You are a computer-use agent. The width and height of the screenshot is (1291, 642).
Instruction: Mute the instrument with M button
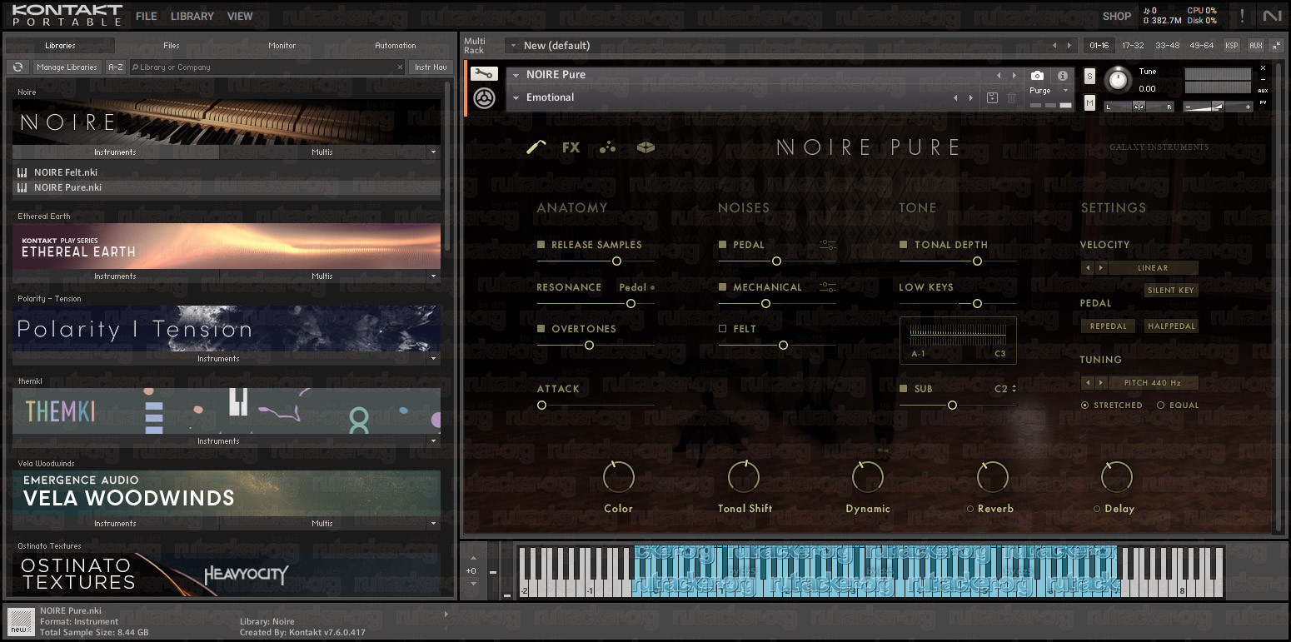(1090, 102)
